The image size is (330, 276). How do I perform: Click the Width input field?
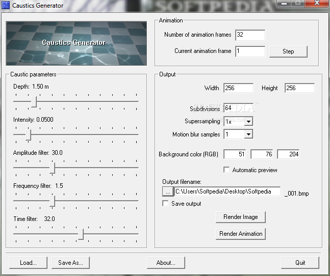coord(239,88)
